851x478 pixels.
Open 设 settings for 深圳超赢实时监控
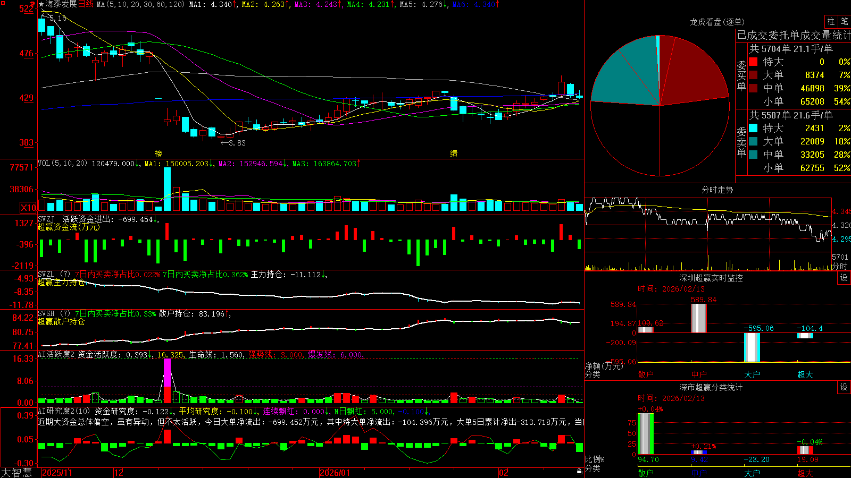click(844, 278)
